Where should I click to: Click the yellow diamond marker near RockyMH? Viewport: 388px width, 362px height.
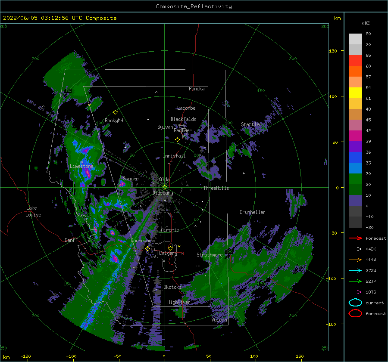pyautogui.click(x=115, y=112)
